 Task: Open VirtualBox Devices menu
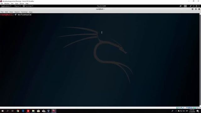pyautogui.click(x=22, y=3)
